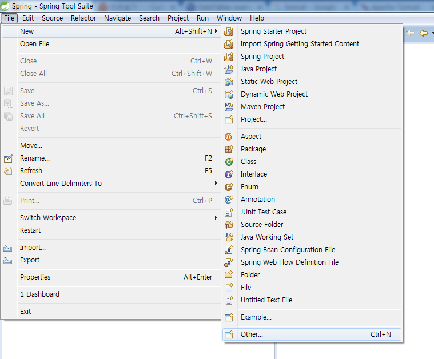Expand the Switch Workspace submenu
Image resolution: width=434 pixels, height=359 pixels.
(216, 218)
